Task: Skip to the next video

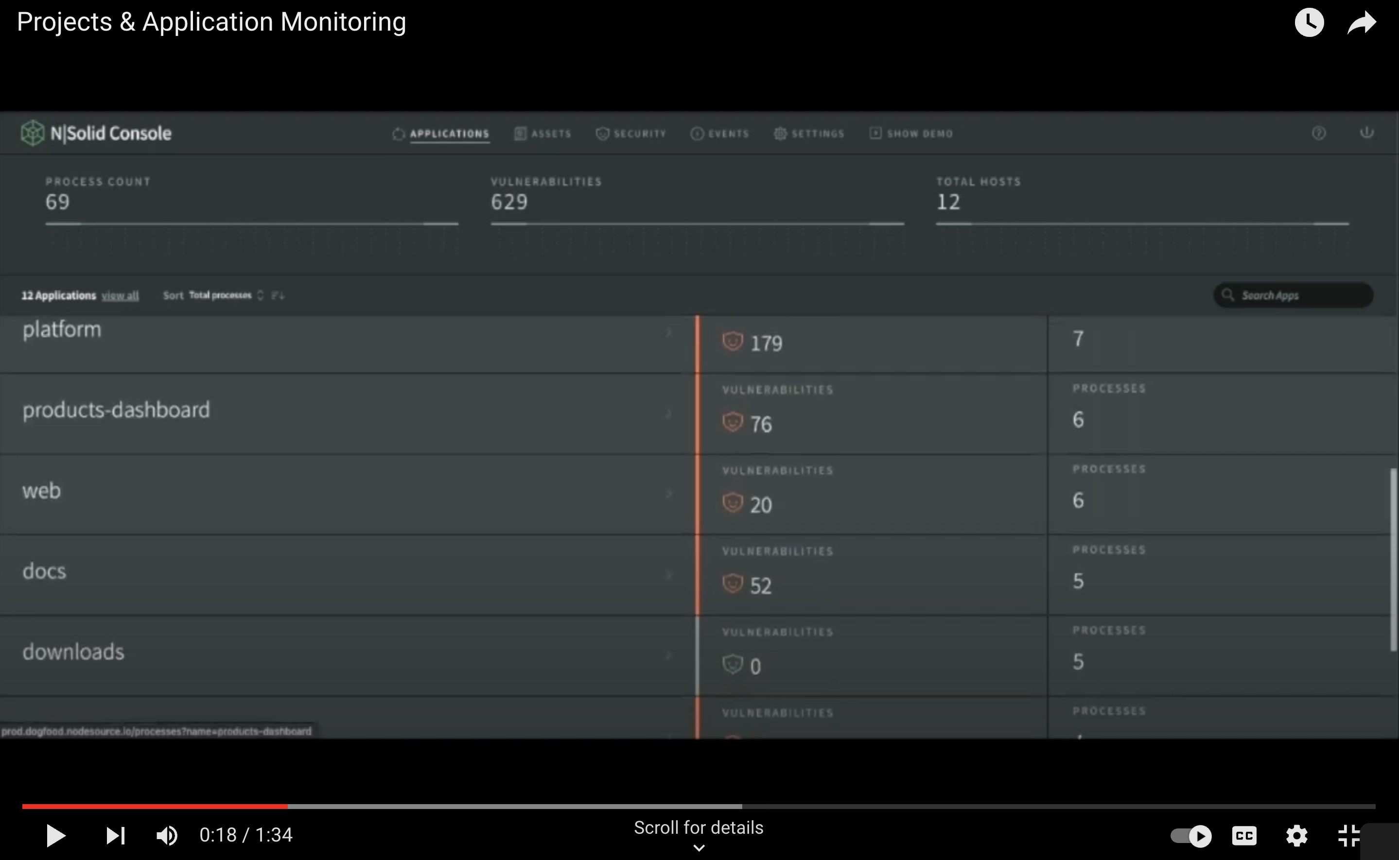Action: [x=116, y=835]
